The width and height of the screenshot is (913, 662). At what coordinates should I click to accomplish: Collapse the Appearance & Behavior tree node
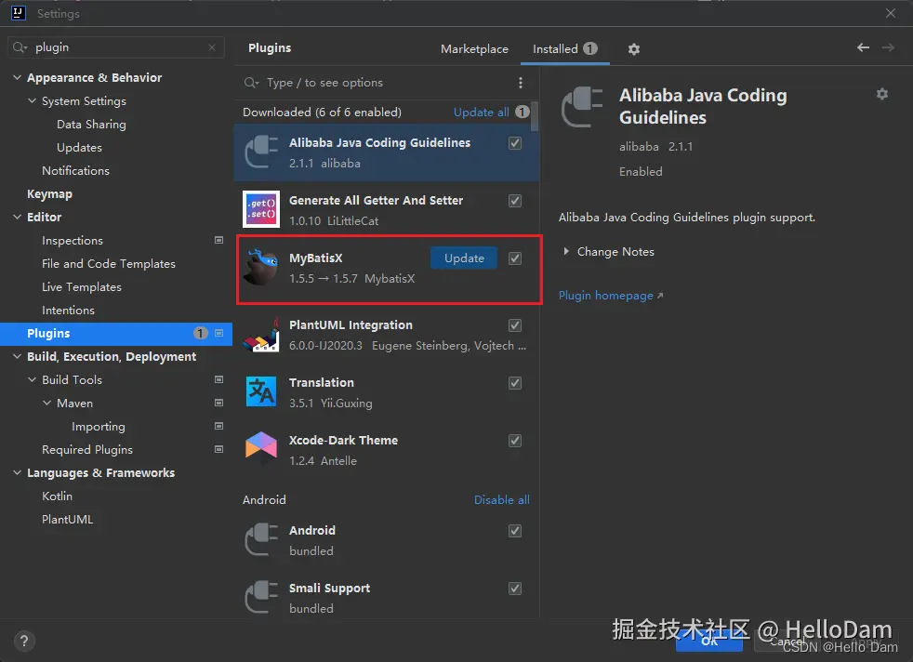click(x=17, y=77)
